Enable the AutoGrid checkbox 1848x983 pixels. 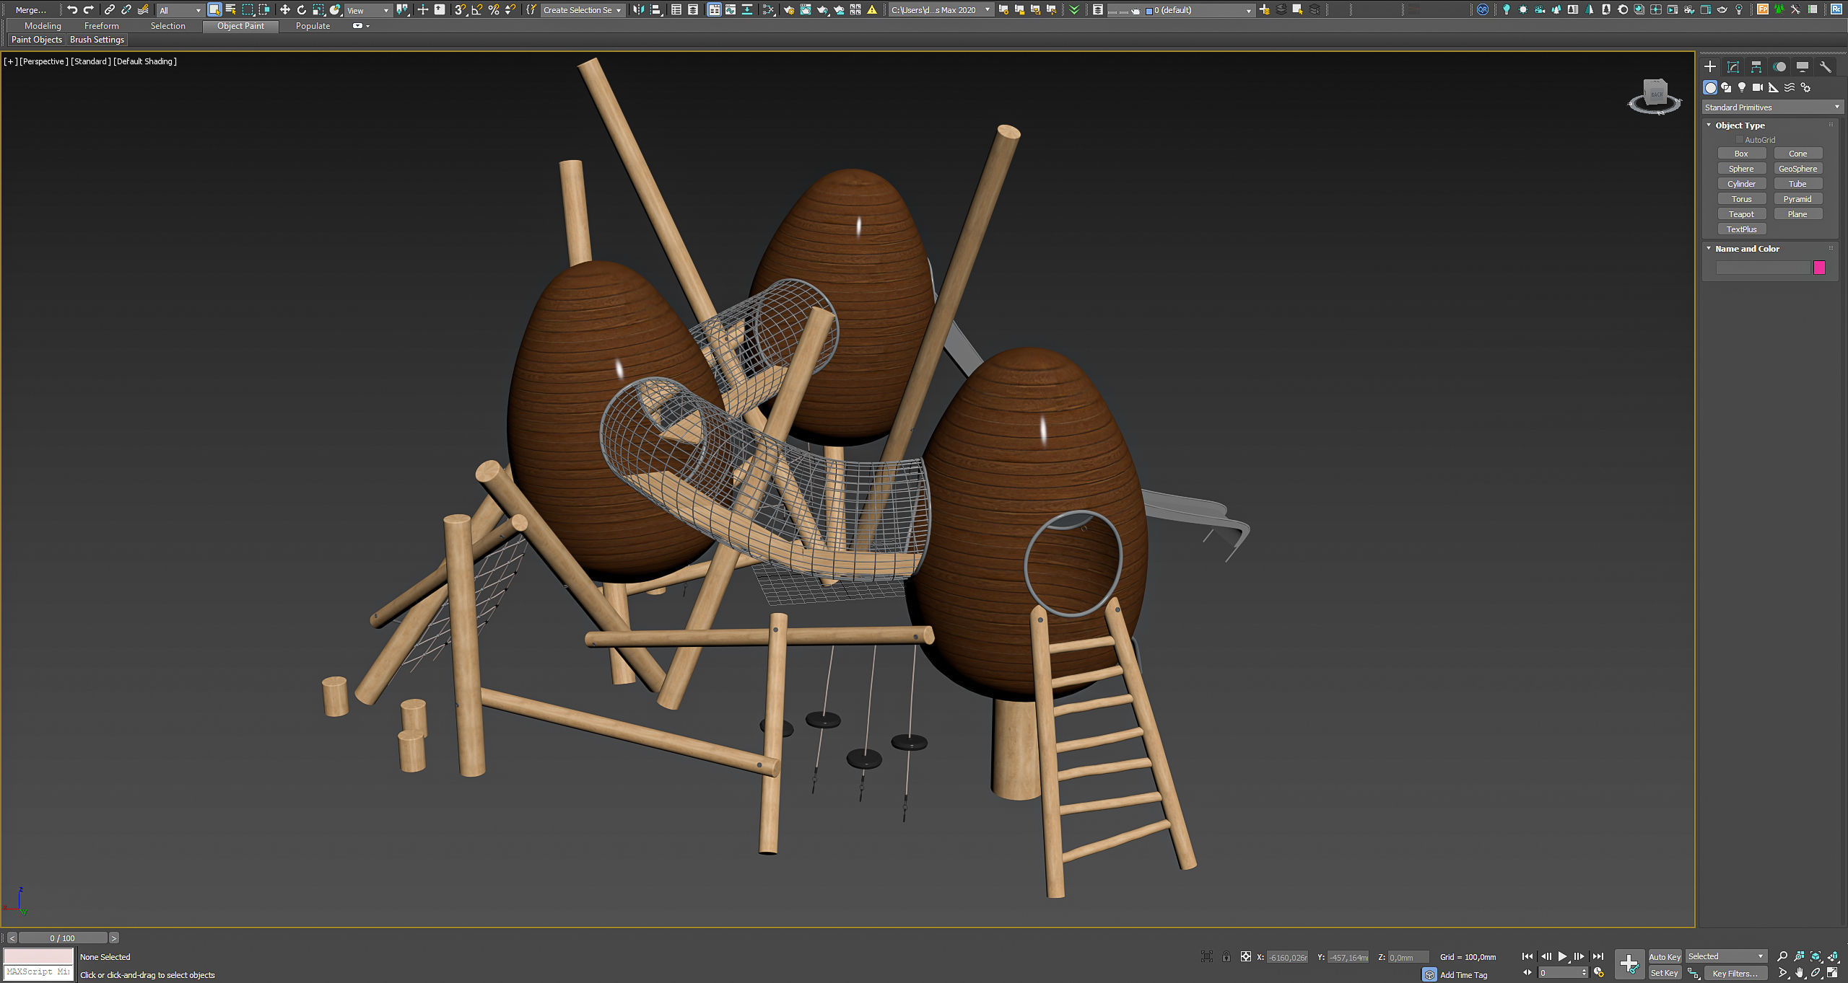click(1740, 140)
